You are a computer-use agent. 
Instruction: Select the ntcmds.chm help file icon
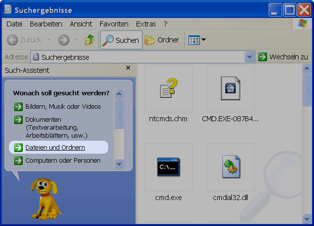coord(168,88)
